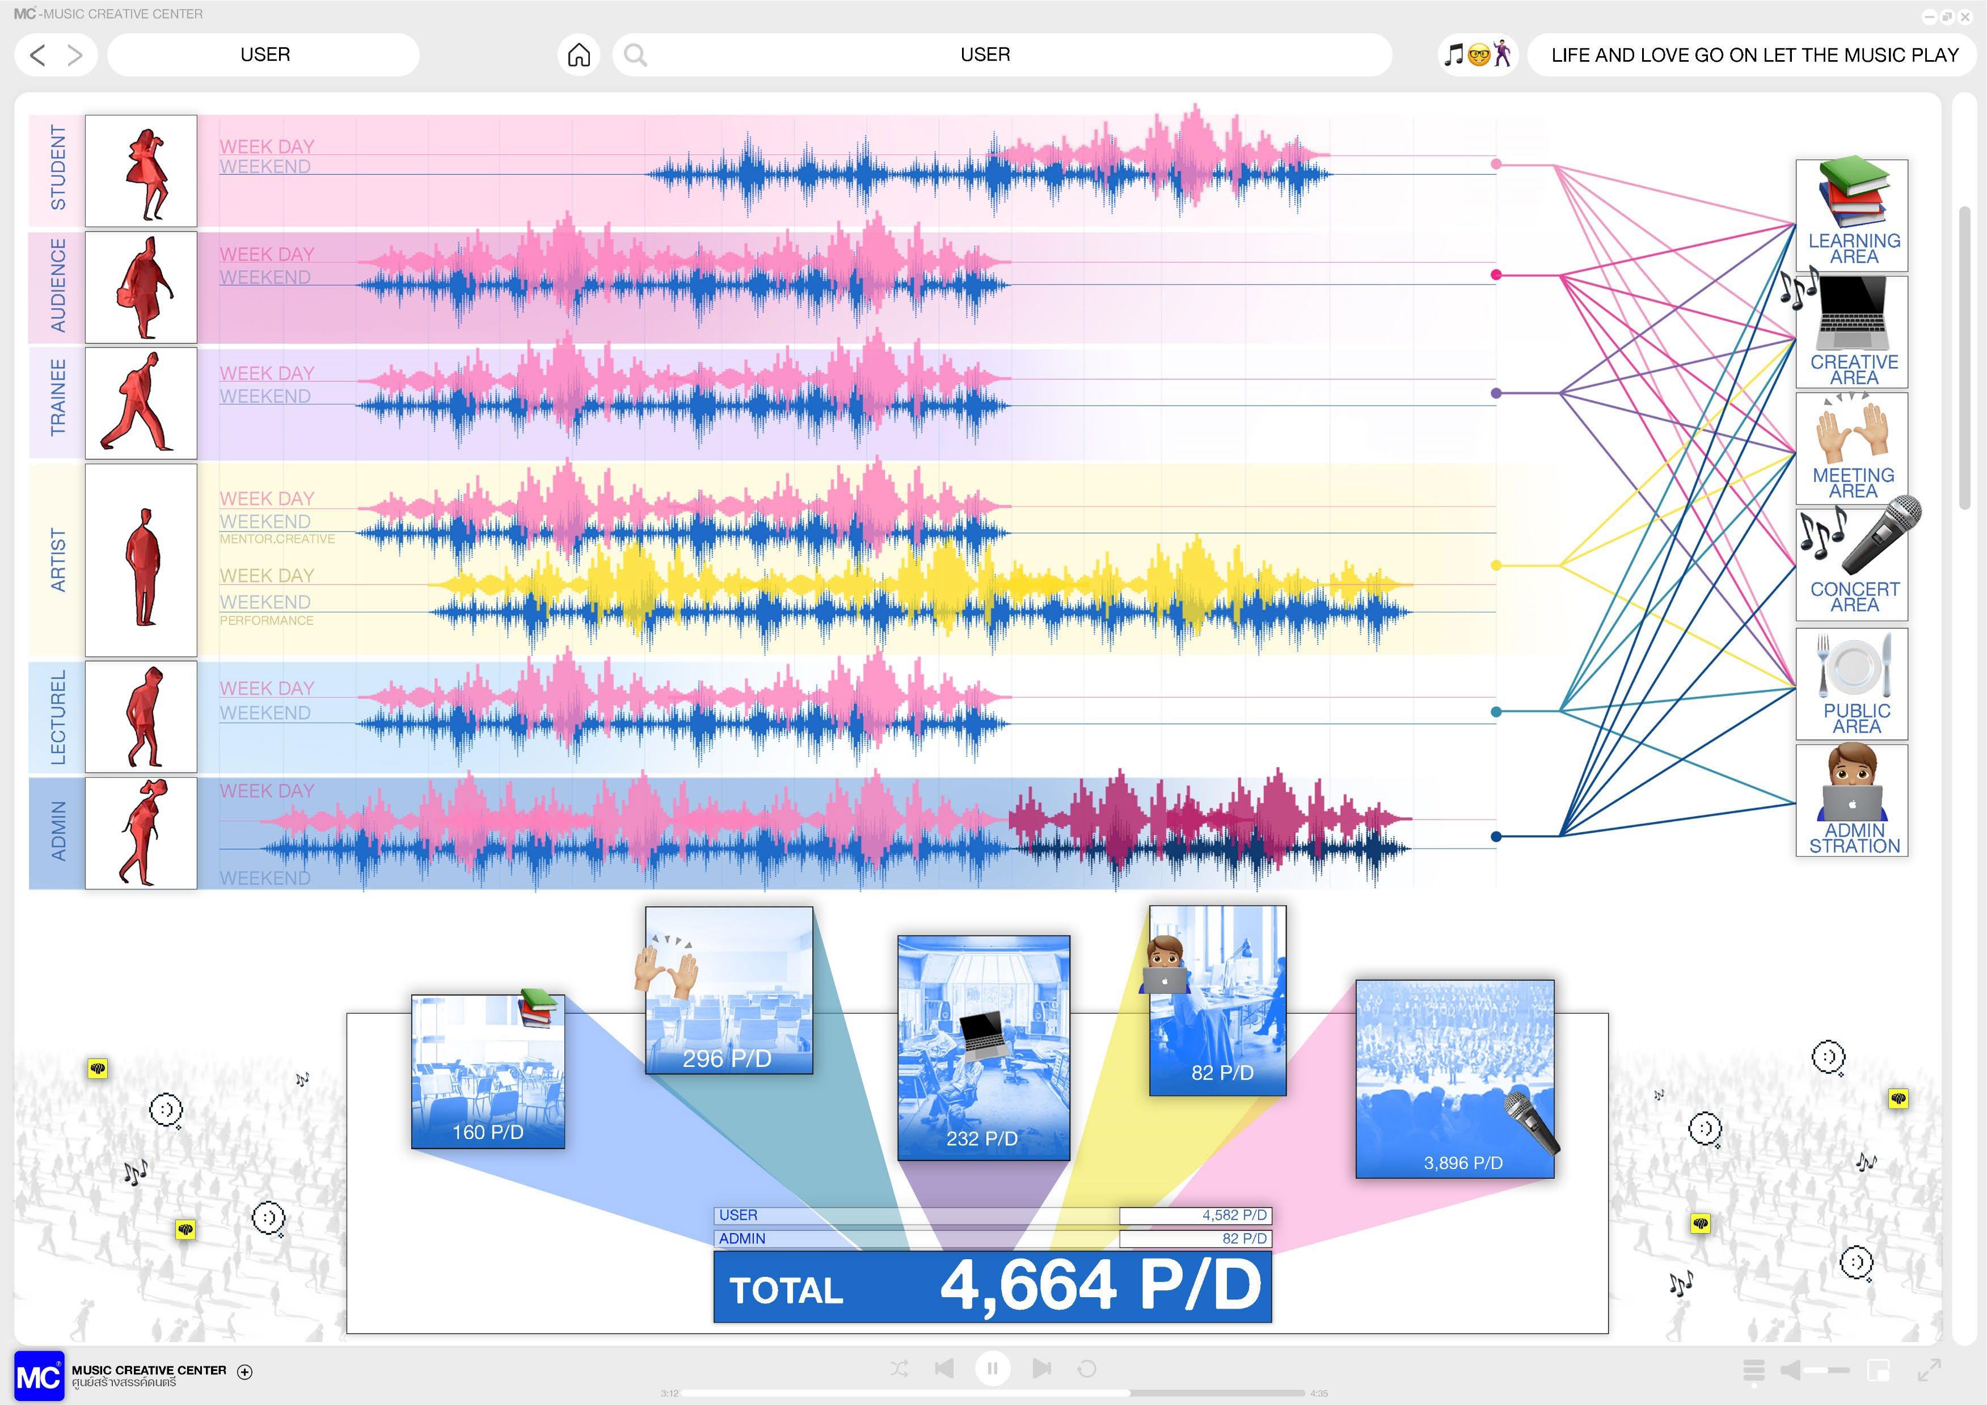
Task: Go forward with the right arrow
Action: tap(75, 56)
